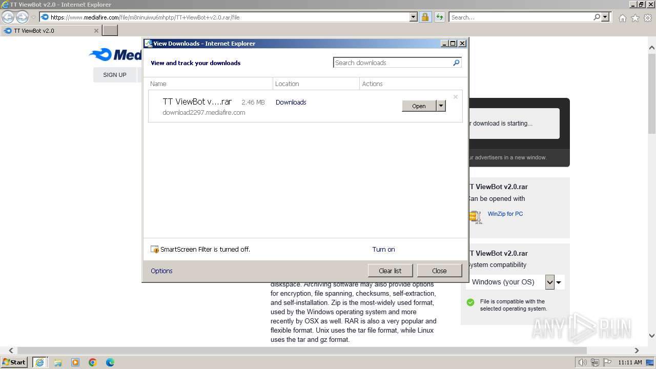Click the Clear list button
The height and width of the screenshot is (369, 656).
[x=390, y=271]
